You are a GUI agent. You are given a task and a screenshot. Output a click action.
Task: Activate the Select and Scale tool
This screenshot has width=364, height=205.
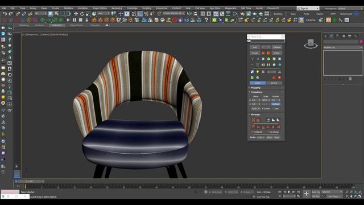click(x=88, y=14)
